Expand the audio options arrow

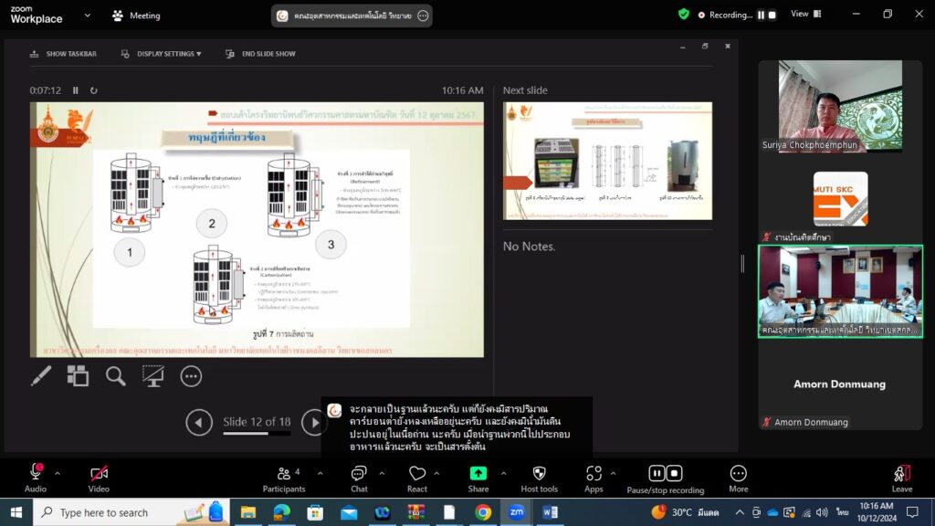[x=58, y=473]
